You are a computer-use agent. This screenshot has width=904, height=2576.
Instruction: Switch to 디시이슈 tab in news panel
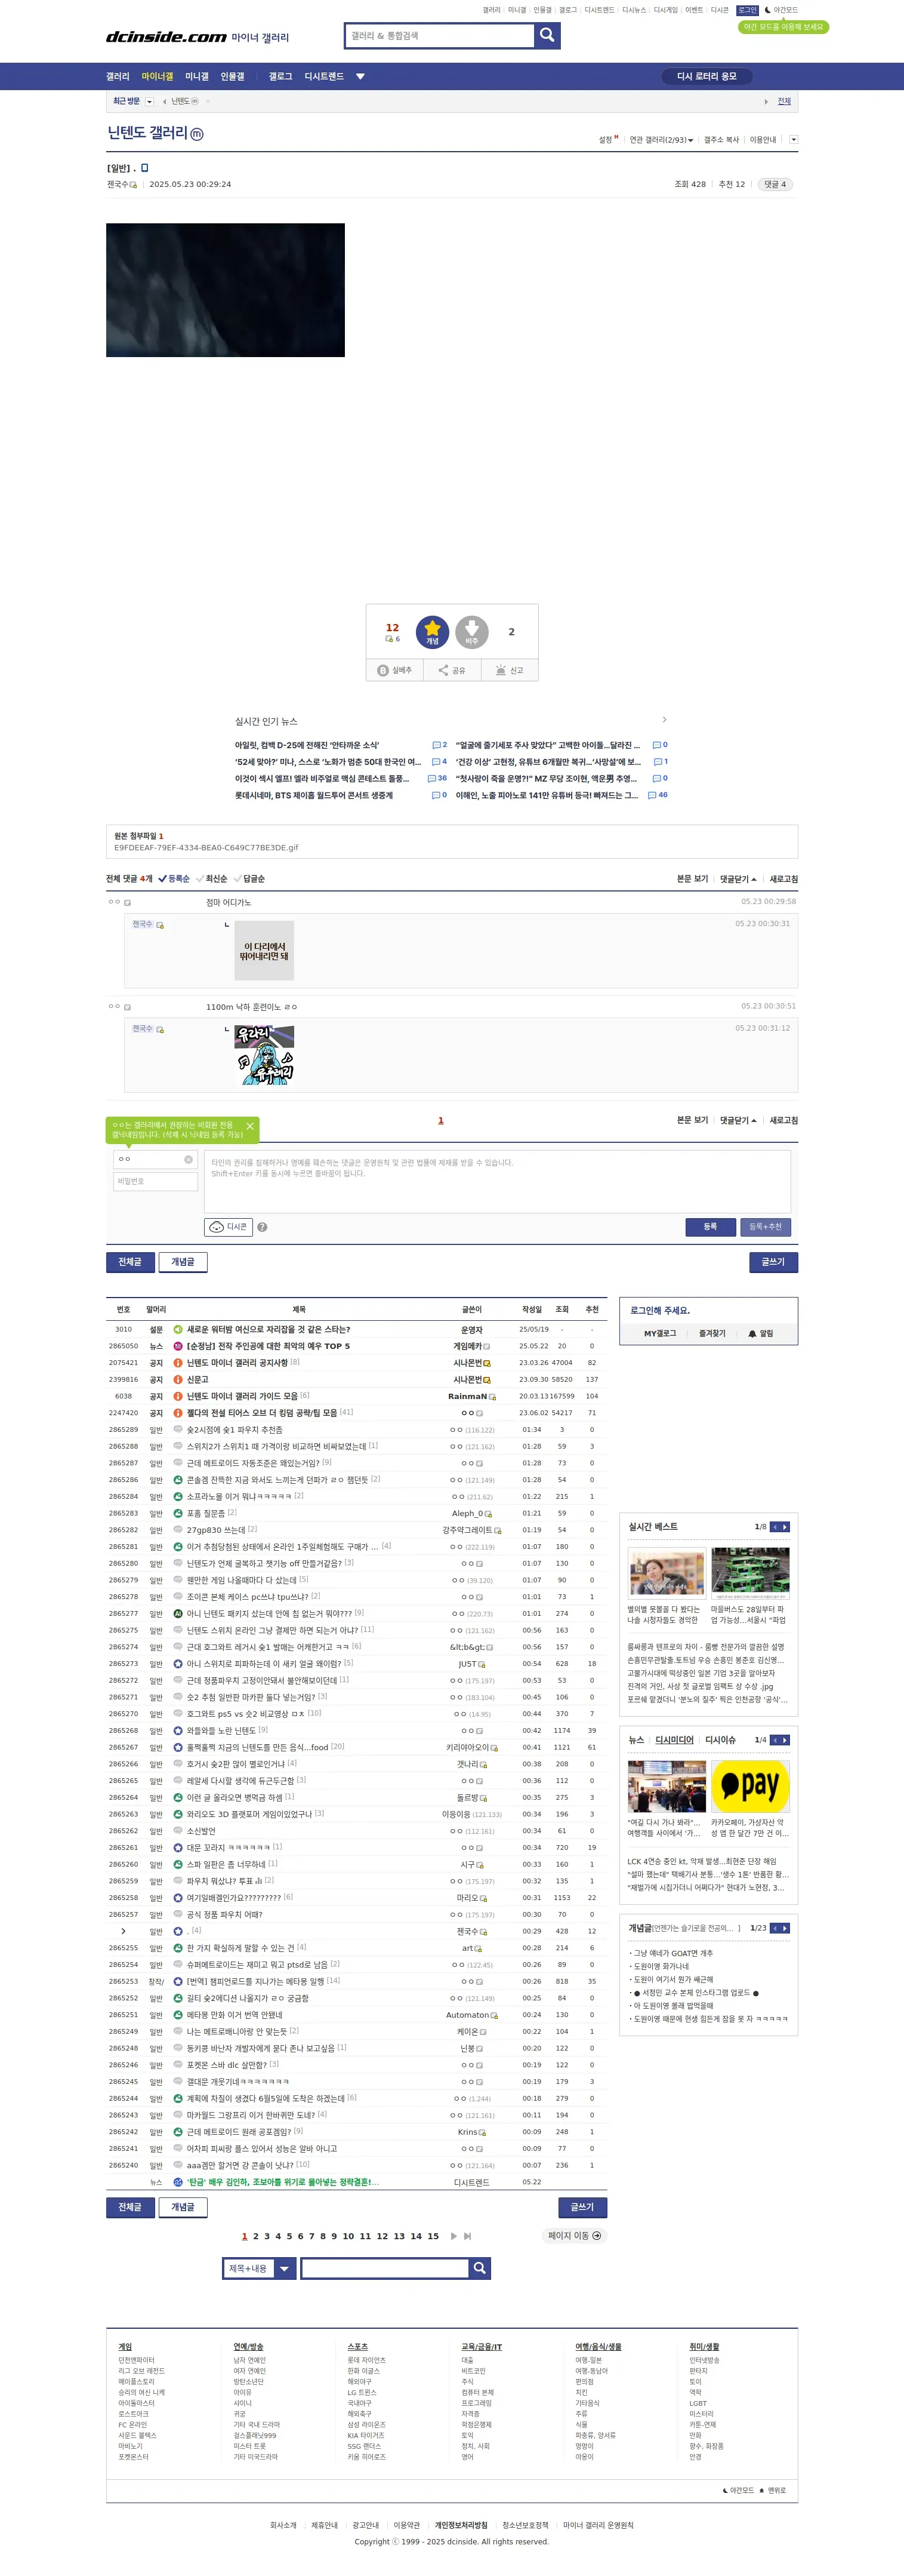click(x=720, y=1740)
